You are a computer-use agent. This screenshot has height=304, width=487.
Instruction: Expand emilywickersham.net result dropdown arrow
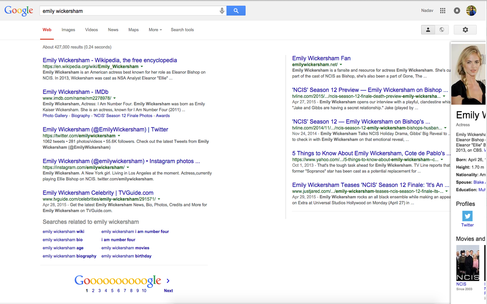coord(341,65)
